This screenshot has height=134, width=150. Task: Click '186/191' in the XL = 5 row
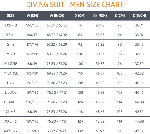(x=32, y=112)
